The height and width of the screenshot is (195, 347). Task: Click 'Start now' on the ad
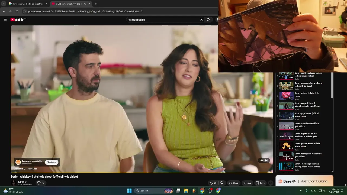coord(52,162)
